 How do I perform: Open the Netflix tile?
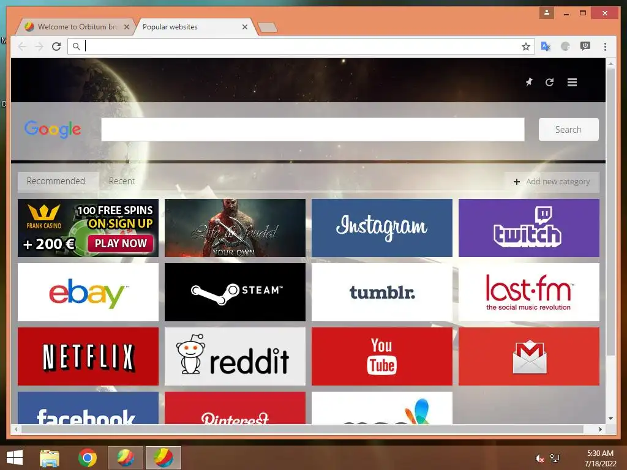point(88,357)
